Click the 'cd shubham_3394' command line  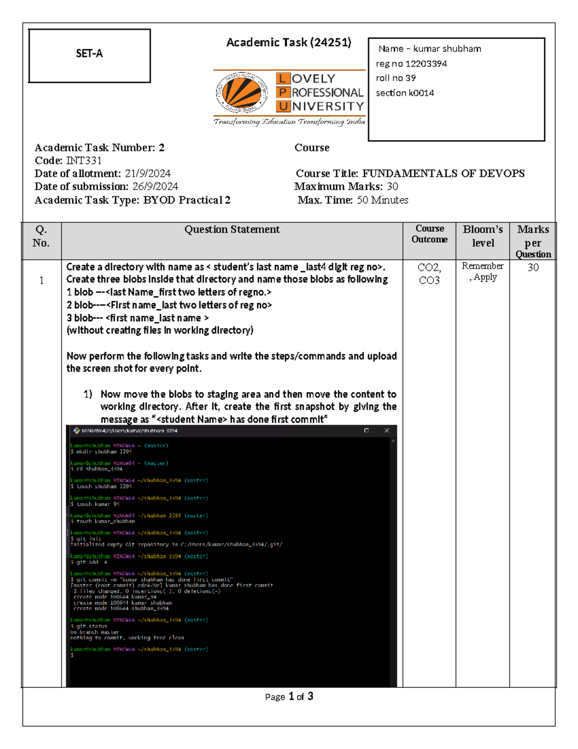tap(96, 469)
